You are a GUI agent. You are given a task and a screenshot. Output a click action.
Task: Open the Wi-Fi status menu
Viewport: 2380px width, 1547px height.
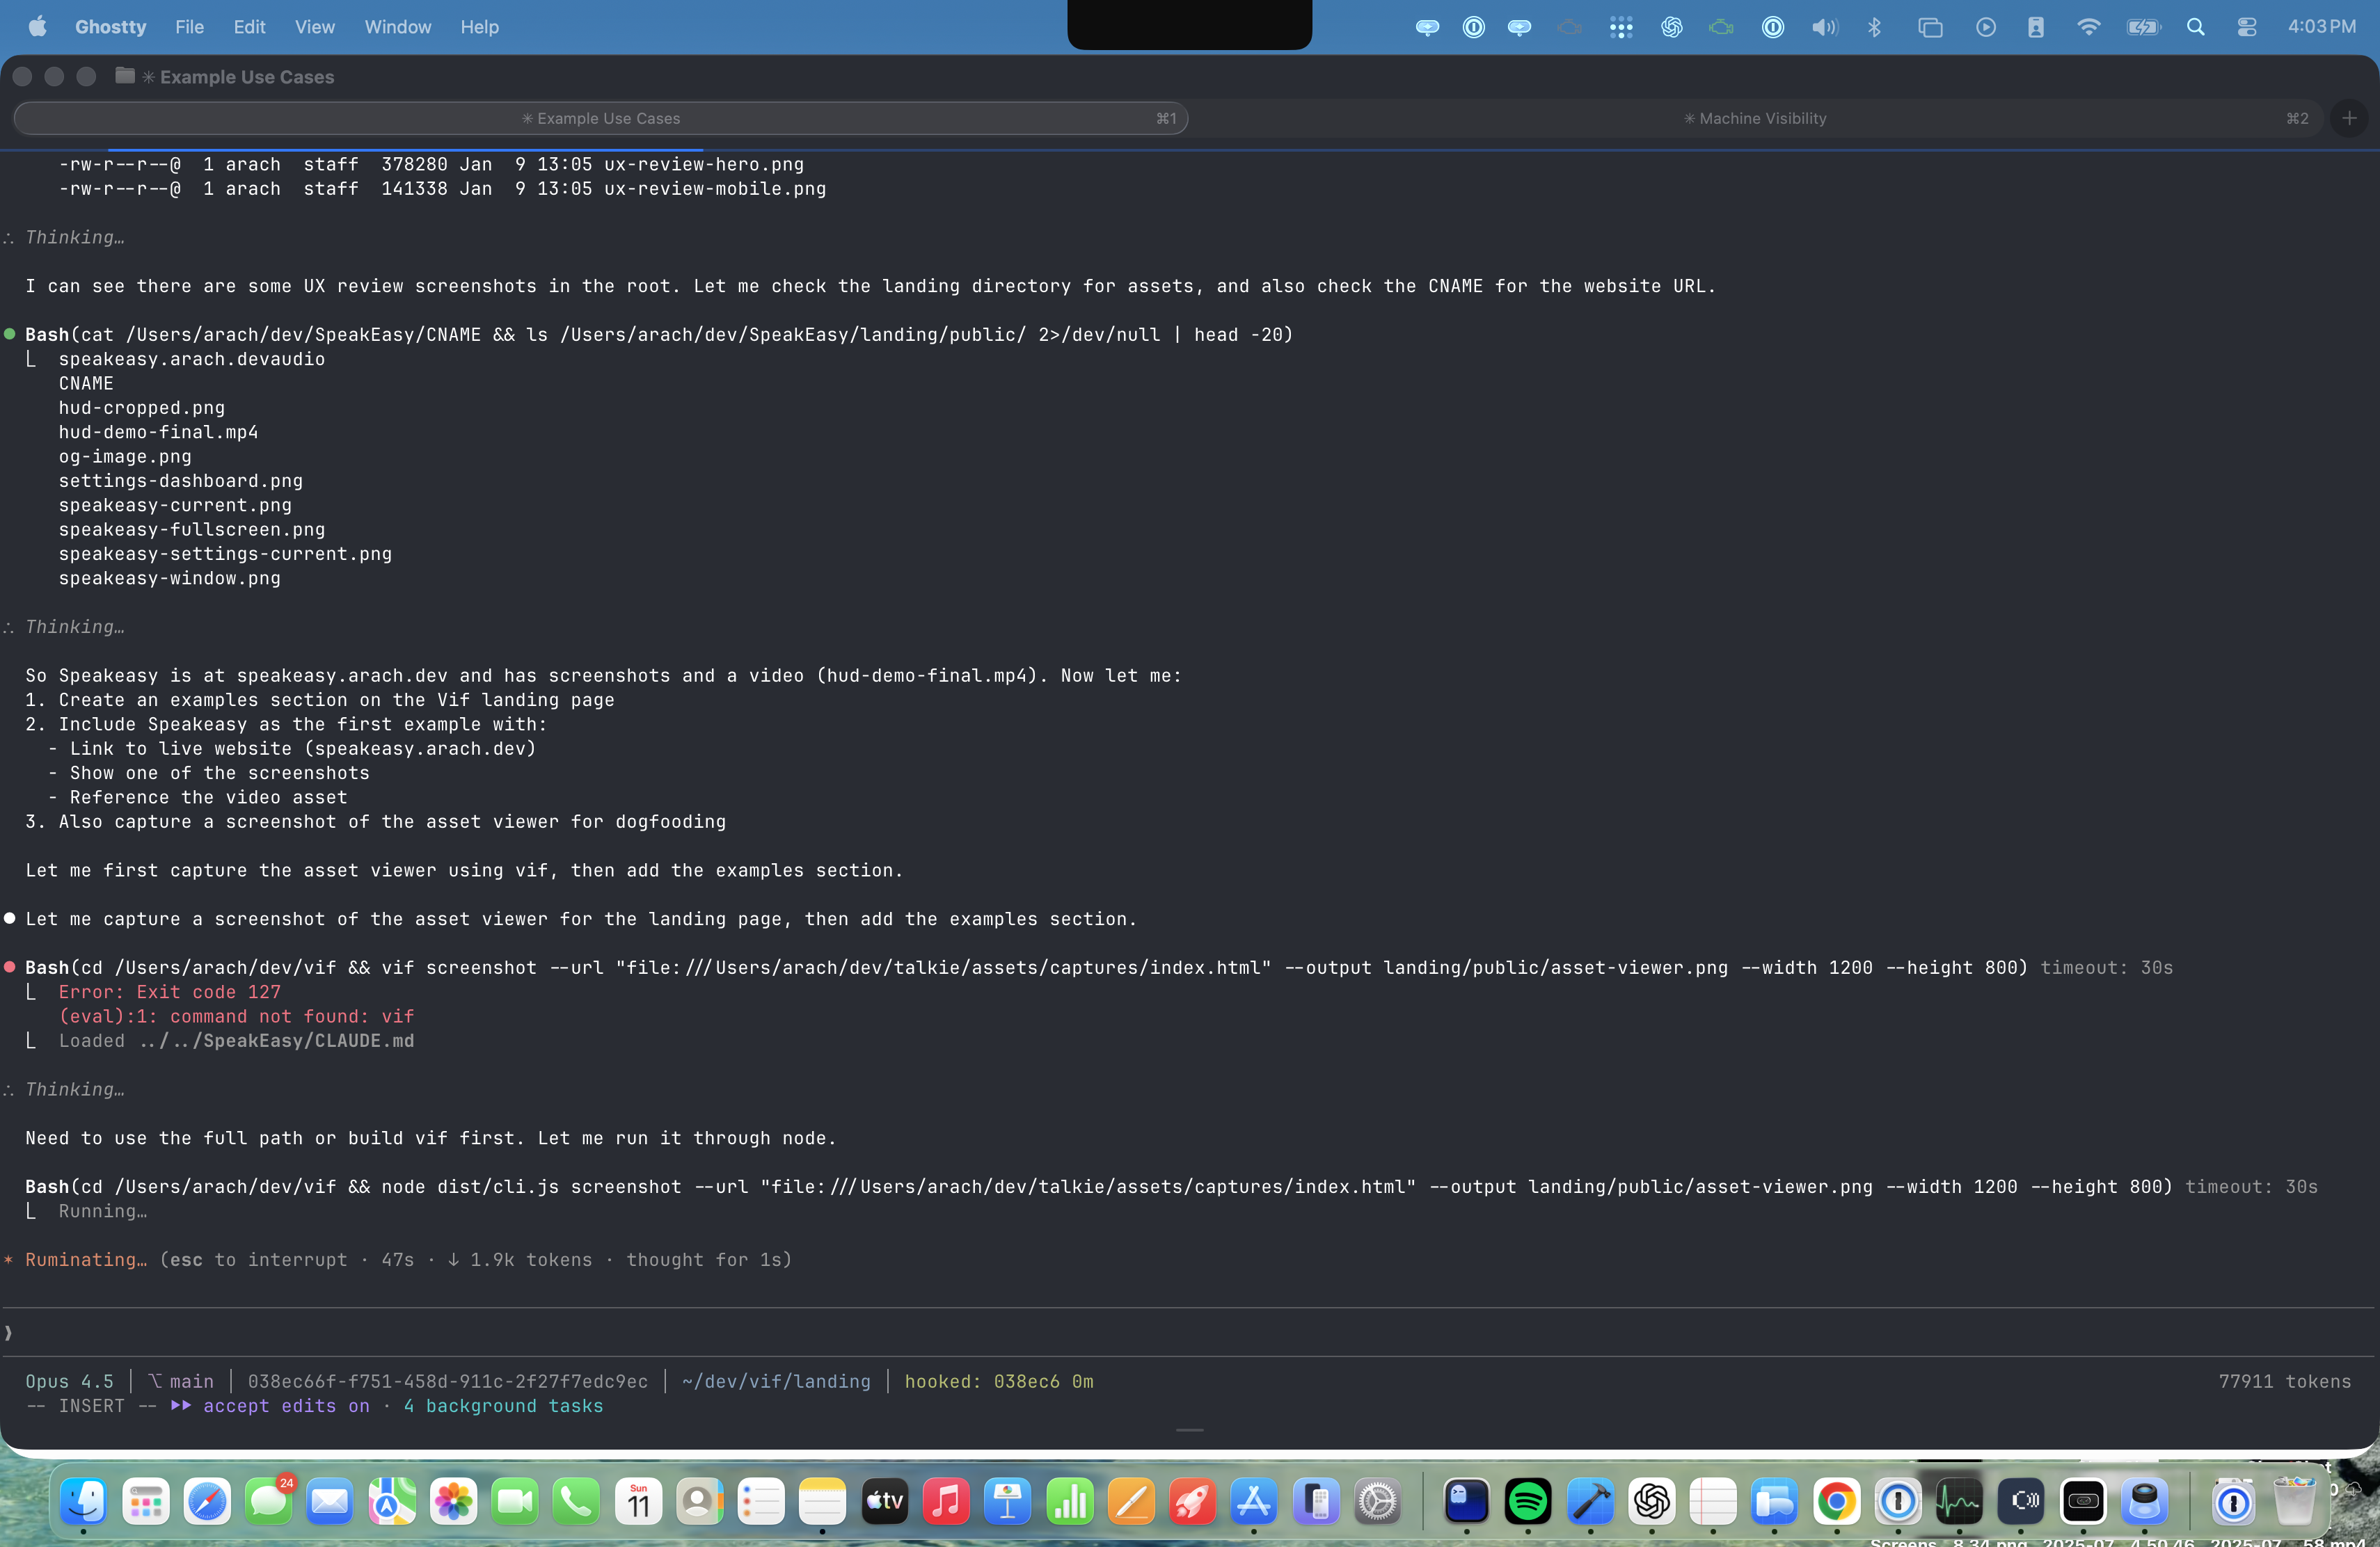[x=2089, y=27]
